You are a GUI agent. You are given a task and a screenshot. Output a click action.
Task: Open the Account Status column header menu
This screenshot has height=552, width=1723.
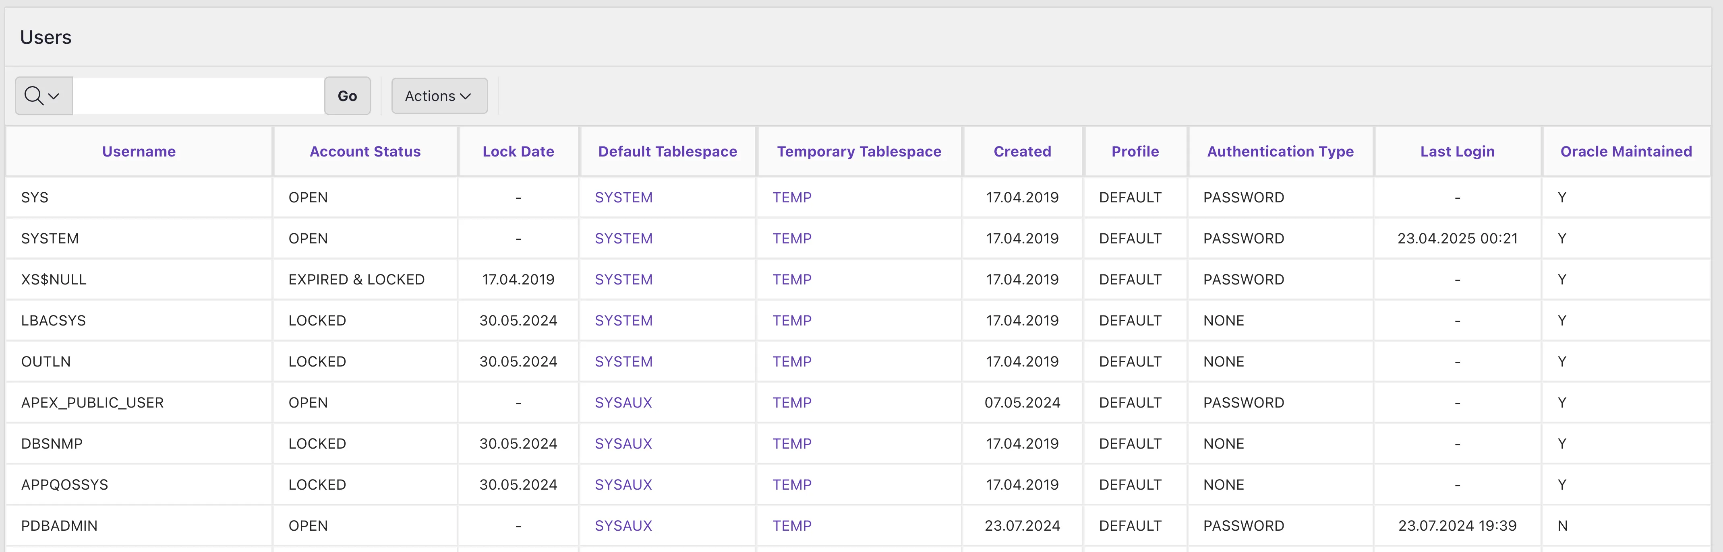click(364, 152)
